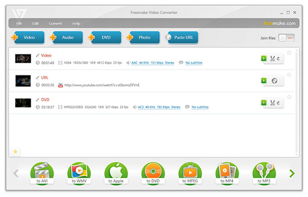Play the DVD item preview
This screenshot has height=197, width=308.
pyautogui.click(x=264, y=103)
